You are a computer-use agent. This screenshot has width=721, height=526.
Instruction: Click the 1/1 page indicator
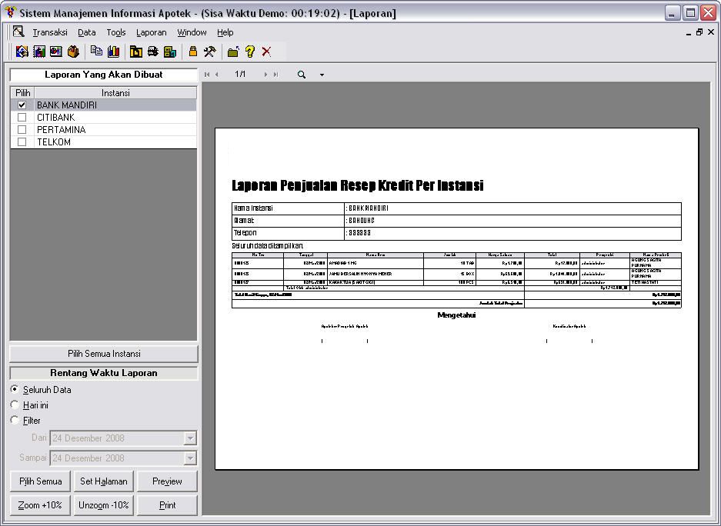tap(240, 74)
